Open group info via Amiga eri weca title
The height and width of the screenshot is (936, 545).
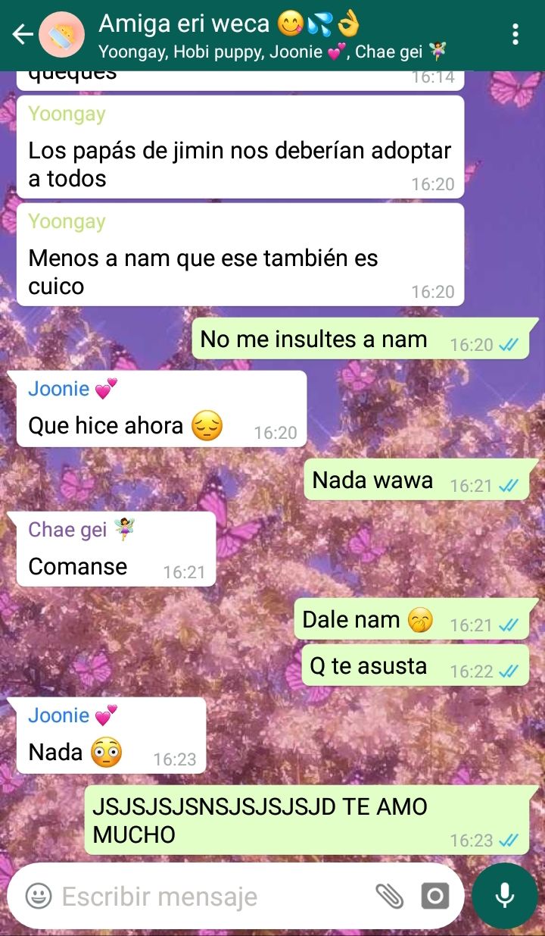[x=229, y=24]
